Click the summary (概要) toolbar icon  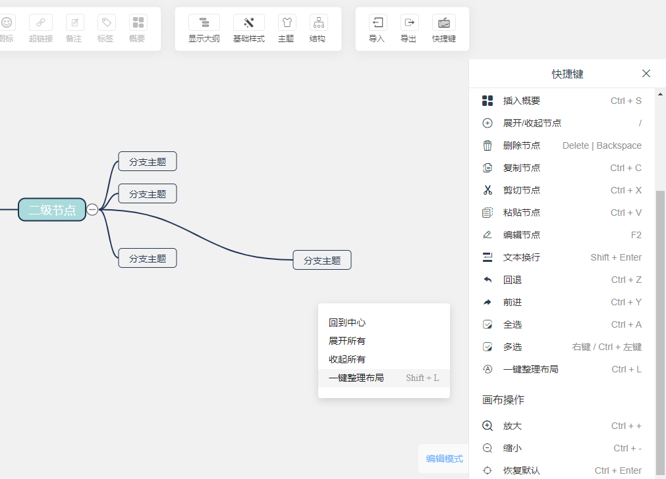[138, 22]
